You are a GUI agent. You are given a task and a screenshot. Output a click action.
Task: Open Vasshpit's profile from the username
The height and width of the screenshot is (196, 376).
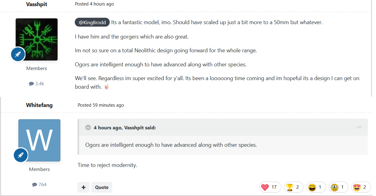coord(36,4)
